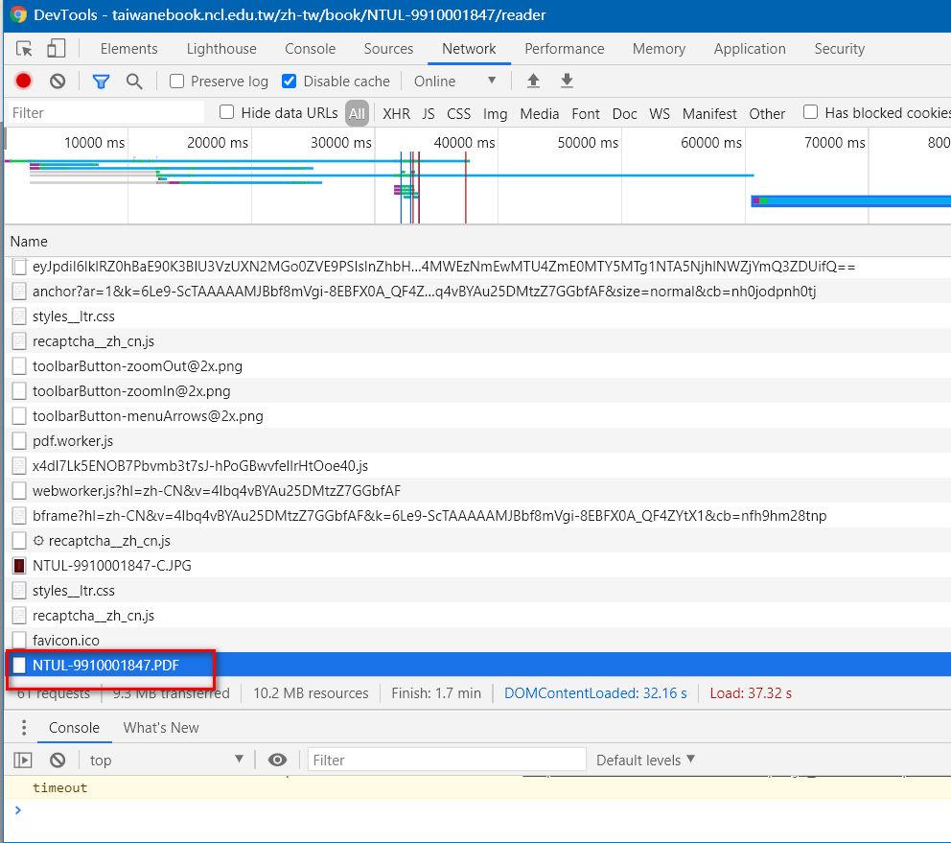Uncheck the Disable cache checkbox
Screen dimensions: 951x843
pos(289,82)
